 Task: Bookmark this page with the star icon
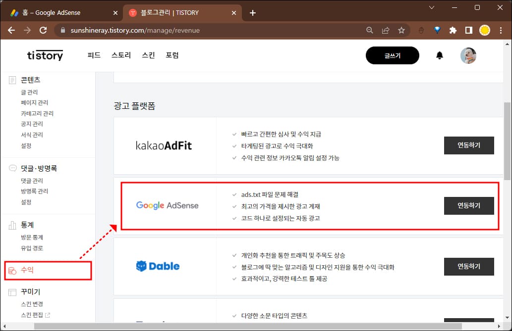tap(401, 30)
